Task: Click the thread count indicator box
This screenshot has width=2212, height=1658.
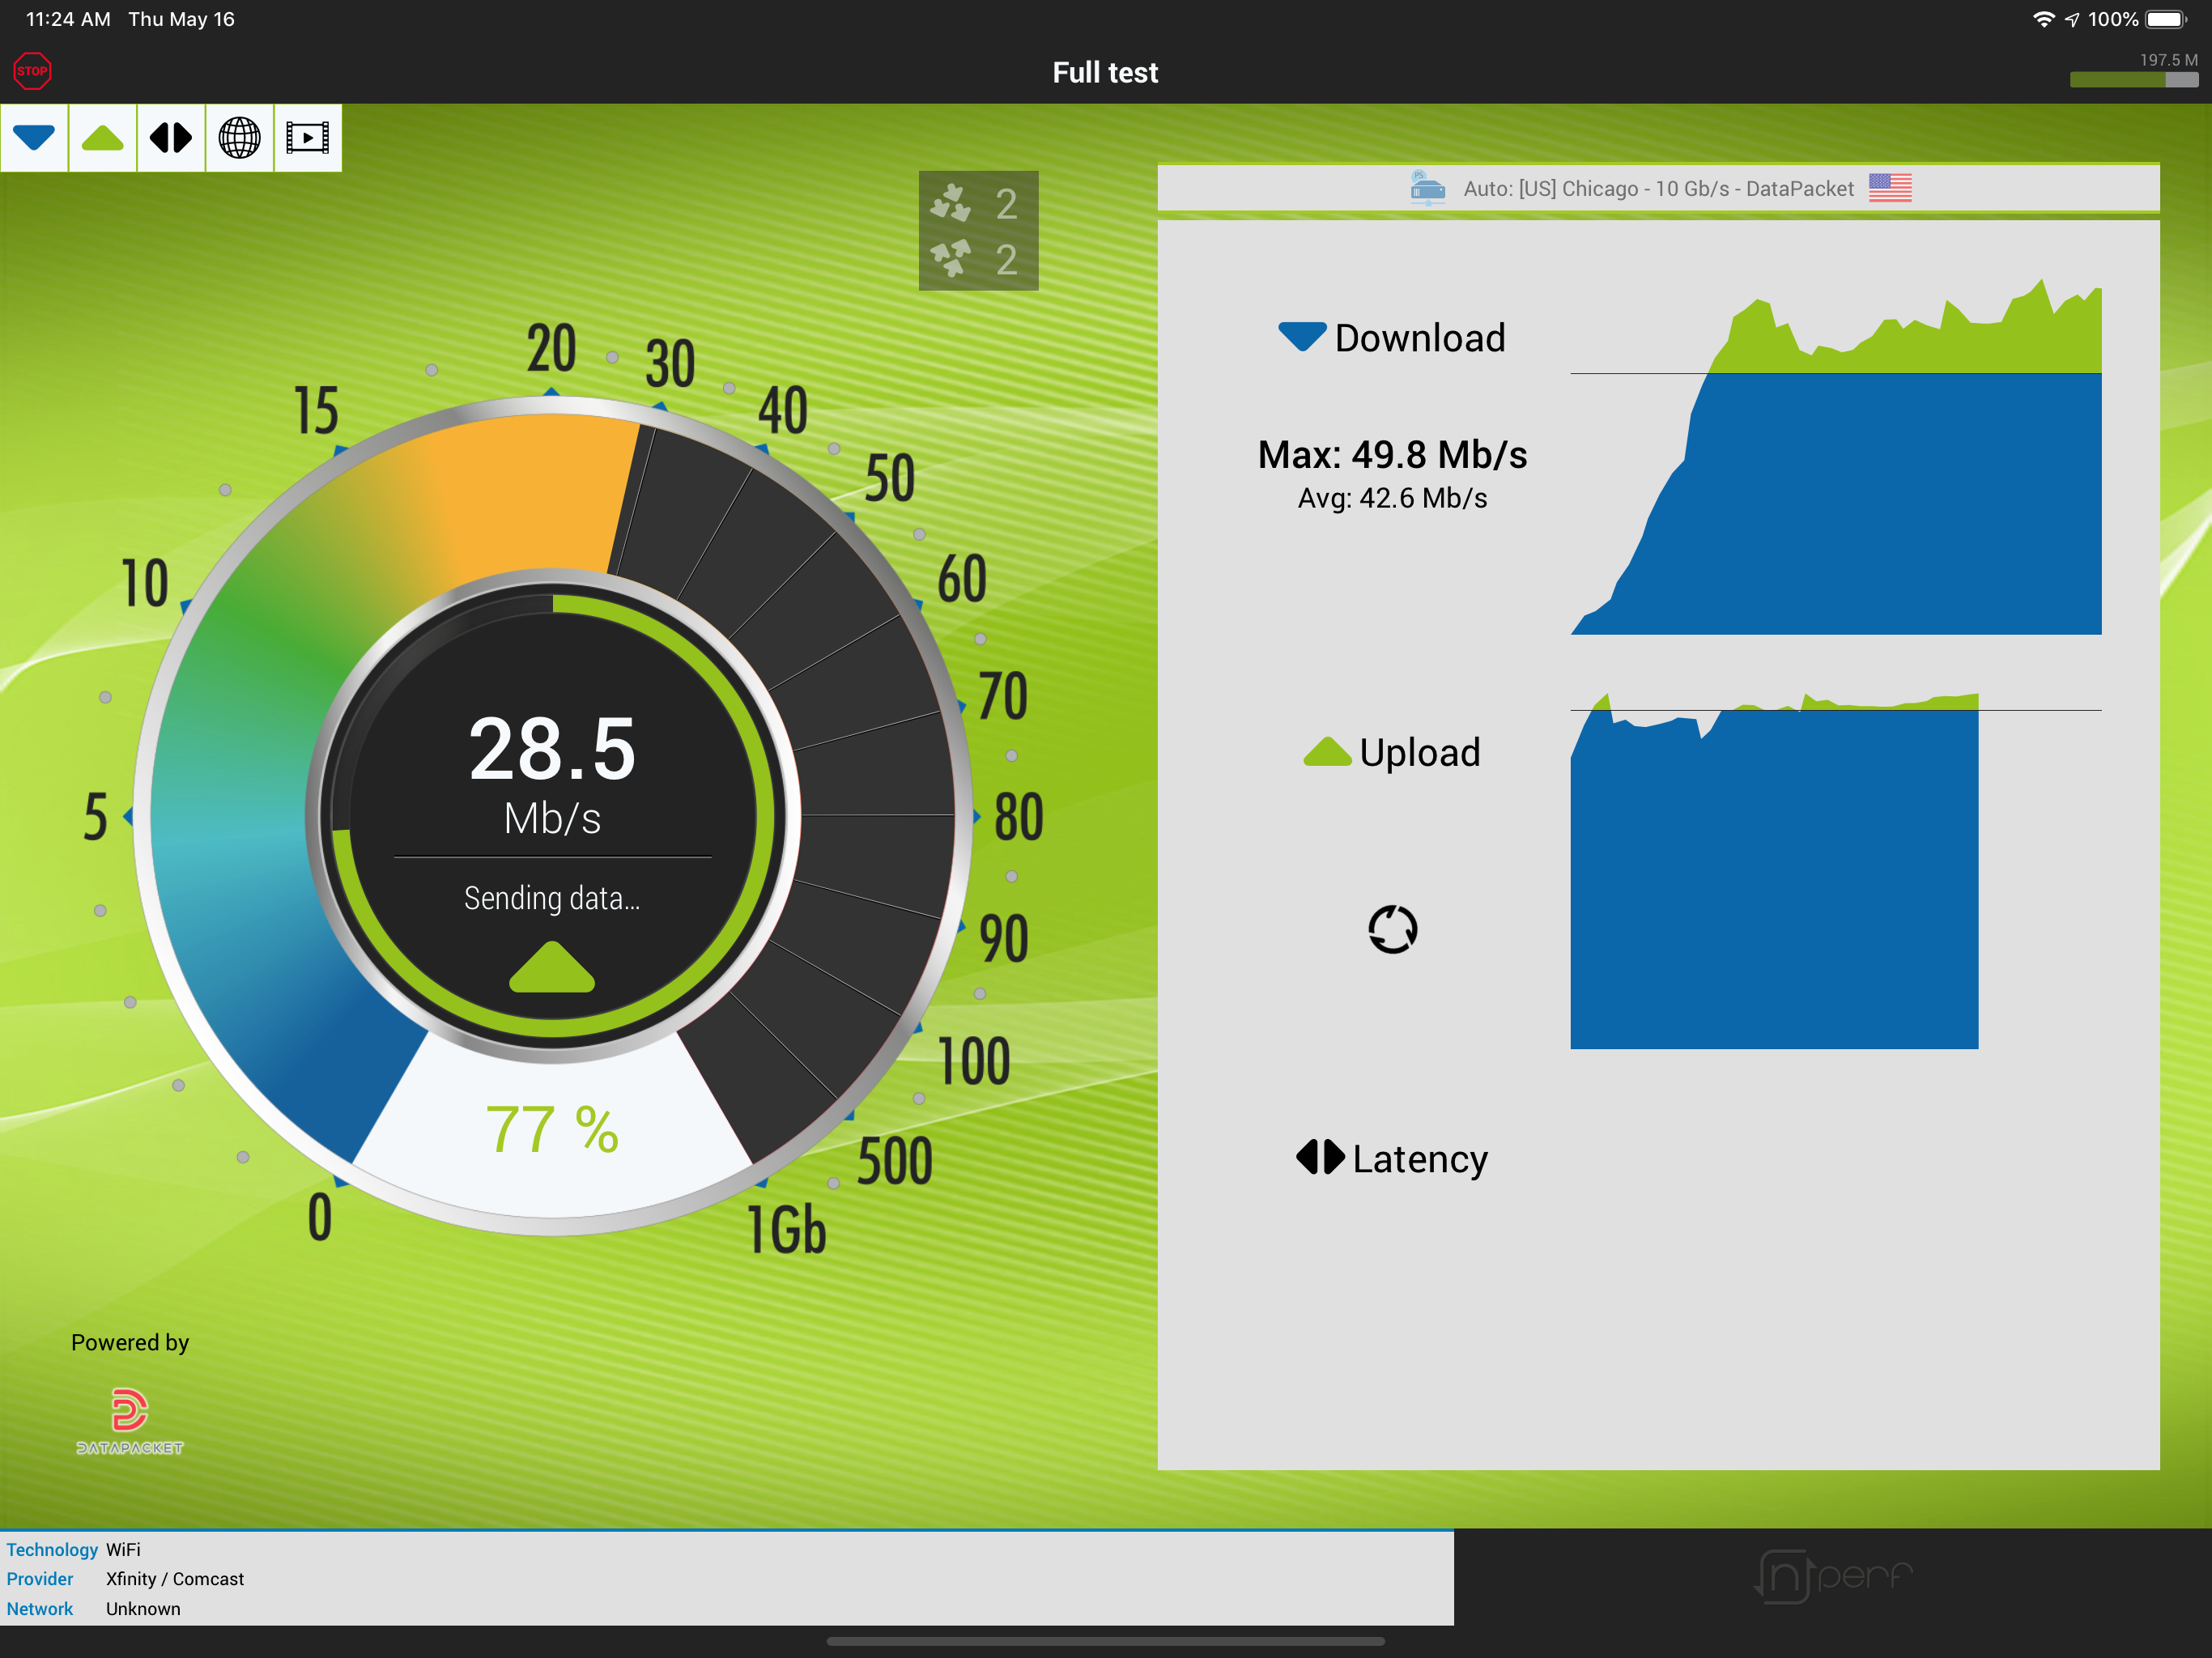Action: 978,231
